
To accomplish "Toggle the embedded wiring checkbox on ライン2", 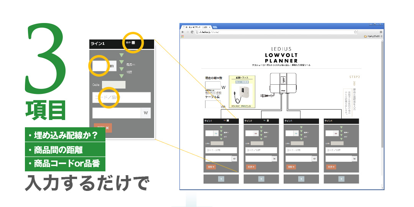I will coord(268,121).
